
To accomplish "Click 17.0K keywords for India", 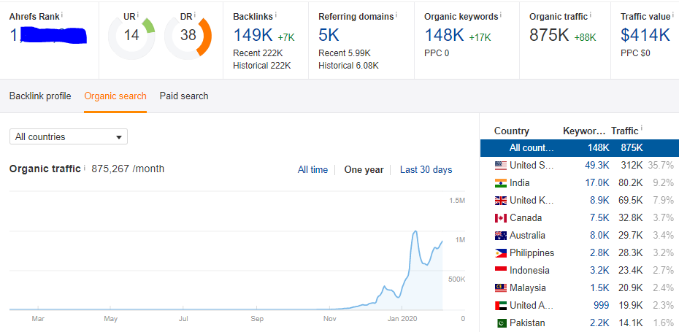I will click(x=597, y=182).
